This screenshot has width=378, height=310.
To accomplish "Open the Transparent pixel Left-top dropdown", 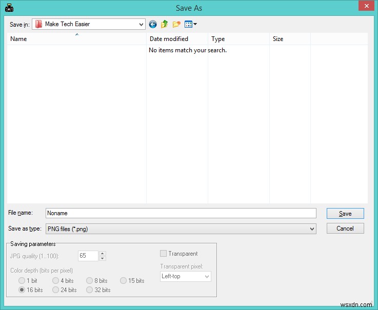I will [185, 276].
